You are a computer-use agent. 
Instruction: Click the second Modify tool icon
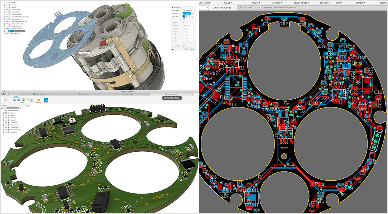pos(19,100)
